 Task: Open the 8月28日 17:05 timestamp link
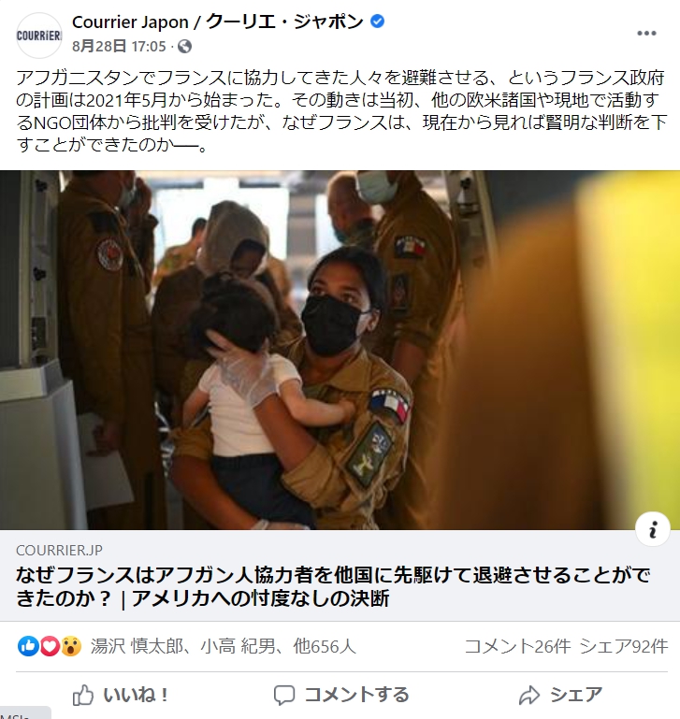point(119,47)
